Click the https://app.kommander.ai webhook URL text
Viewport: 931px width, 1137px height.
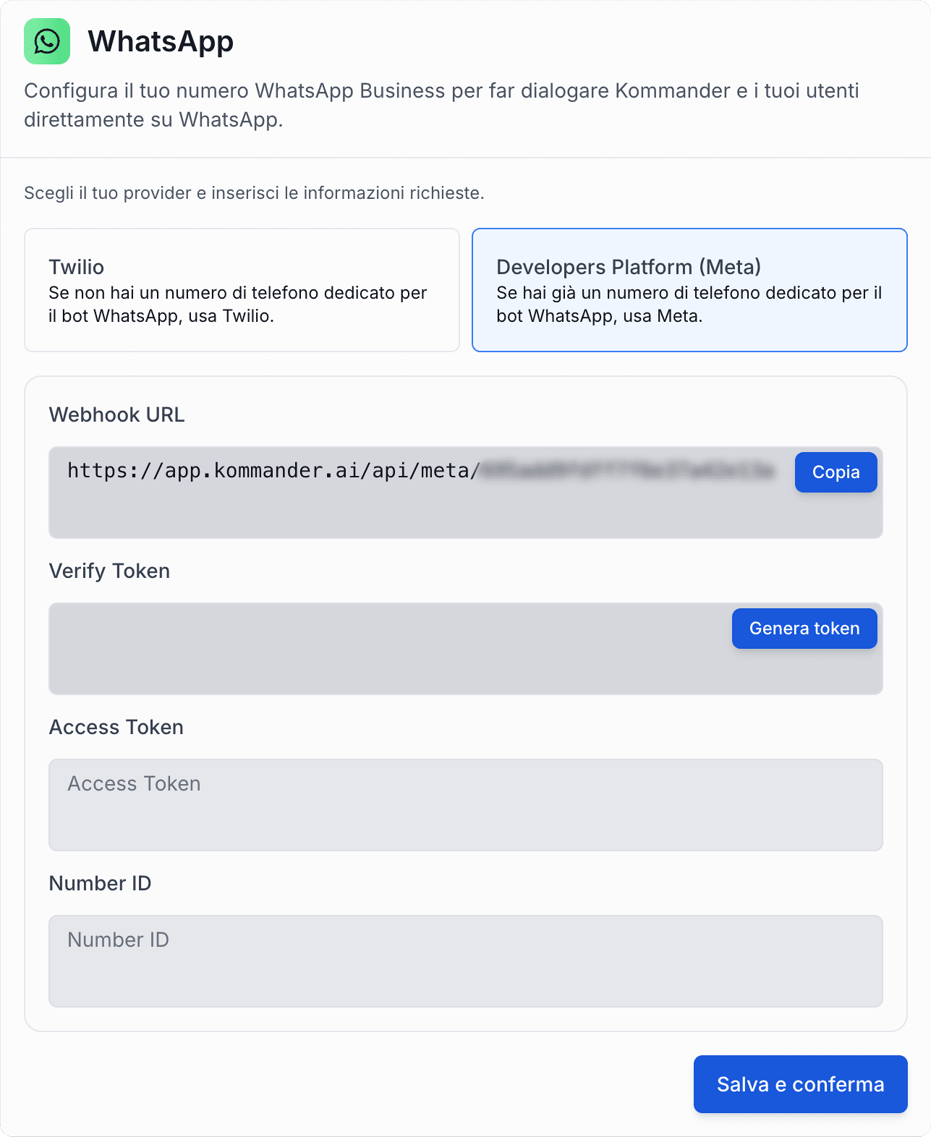click(273, 471)
